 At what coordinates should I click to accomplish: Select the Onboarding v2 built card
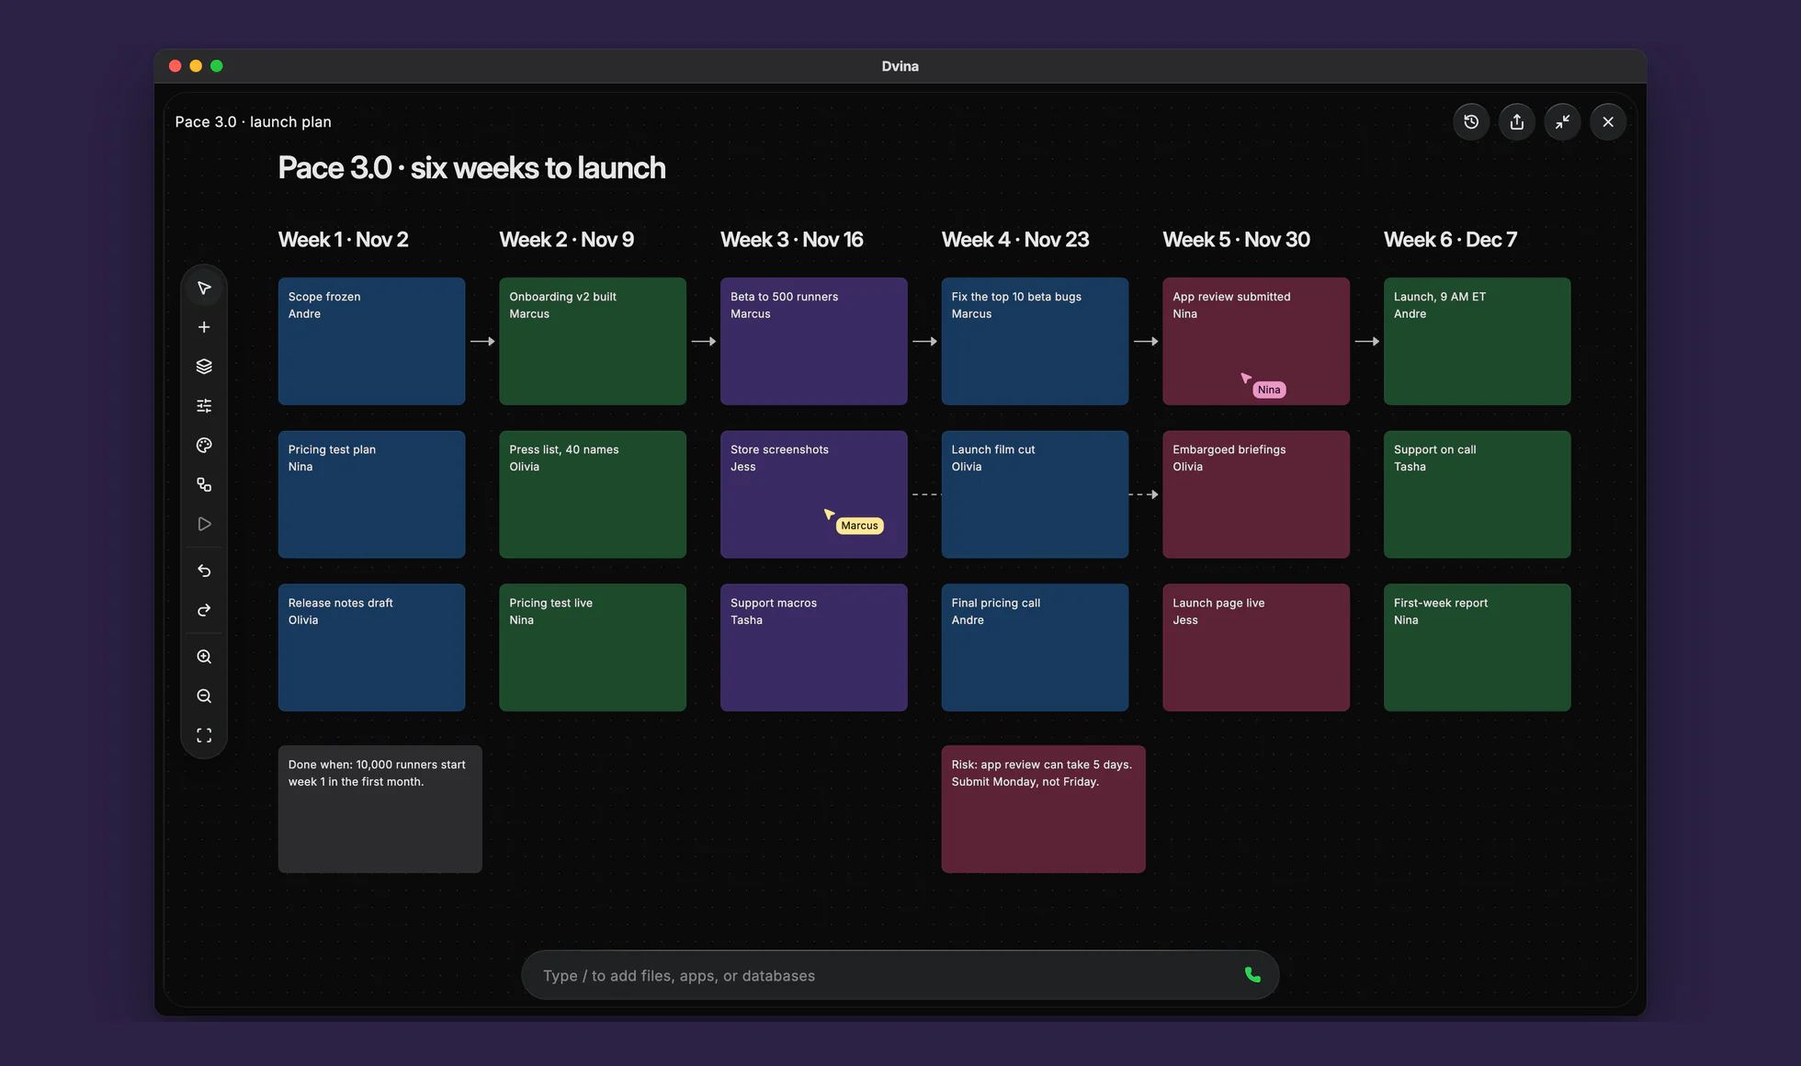(x=593, y=341)
